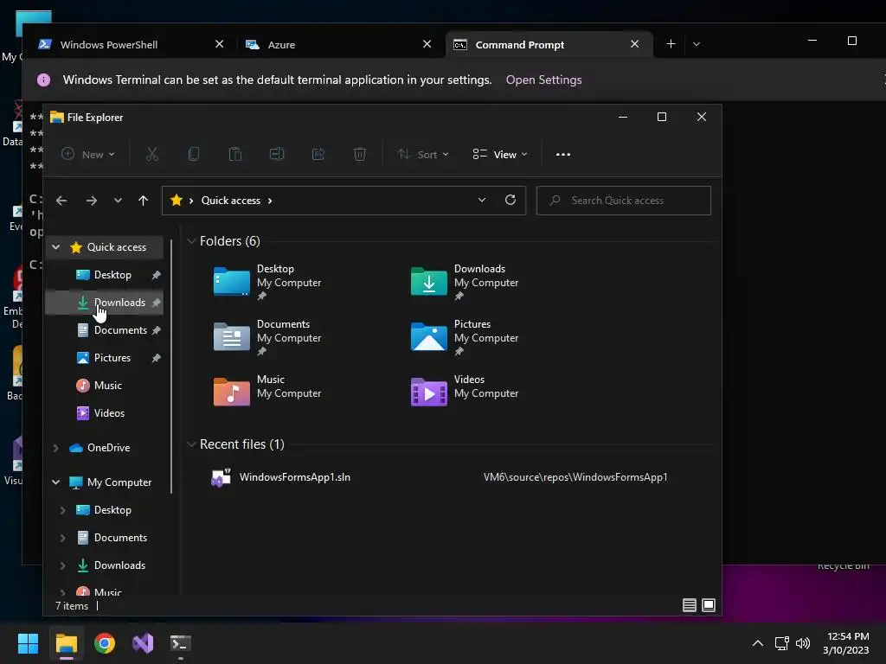Click the Search Quick access field
Image resolution: width=886 pixels, height=664 pixels.
click(x=623, y=201)
